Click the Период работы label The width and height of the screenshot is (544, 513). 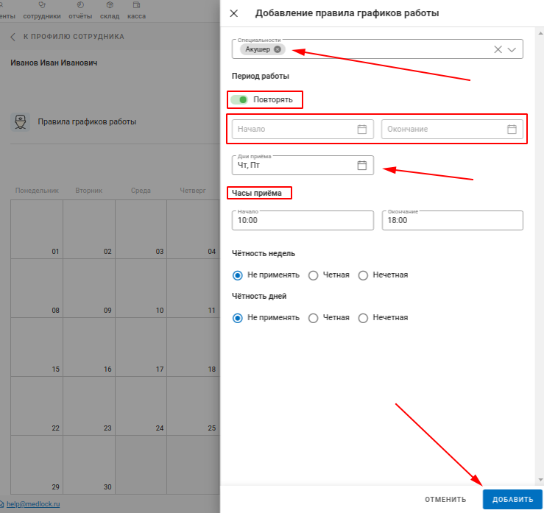click(x=260, y=76)
